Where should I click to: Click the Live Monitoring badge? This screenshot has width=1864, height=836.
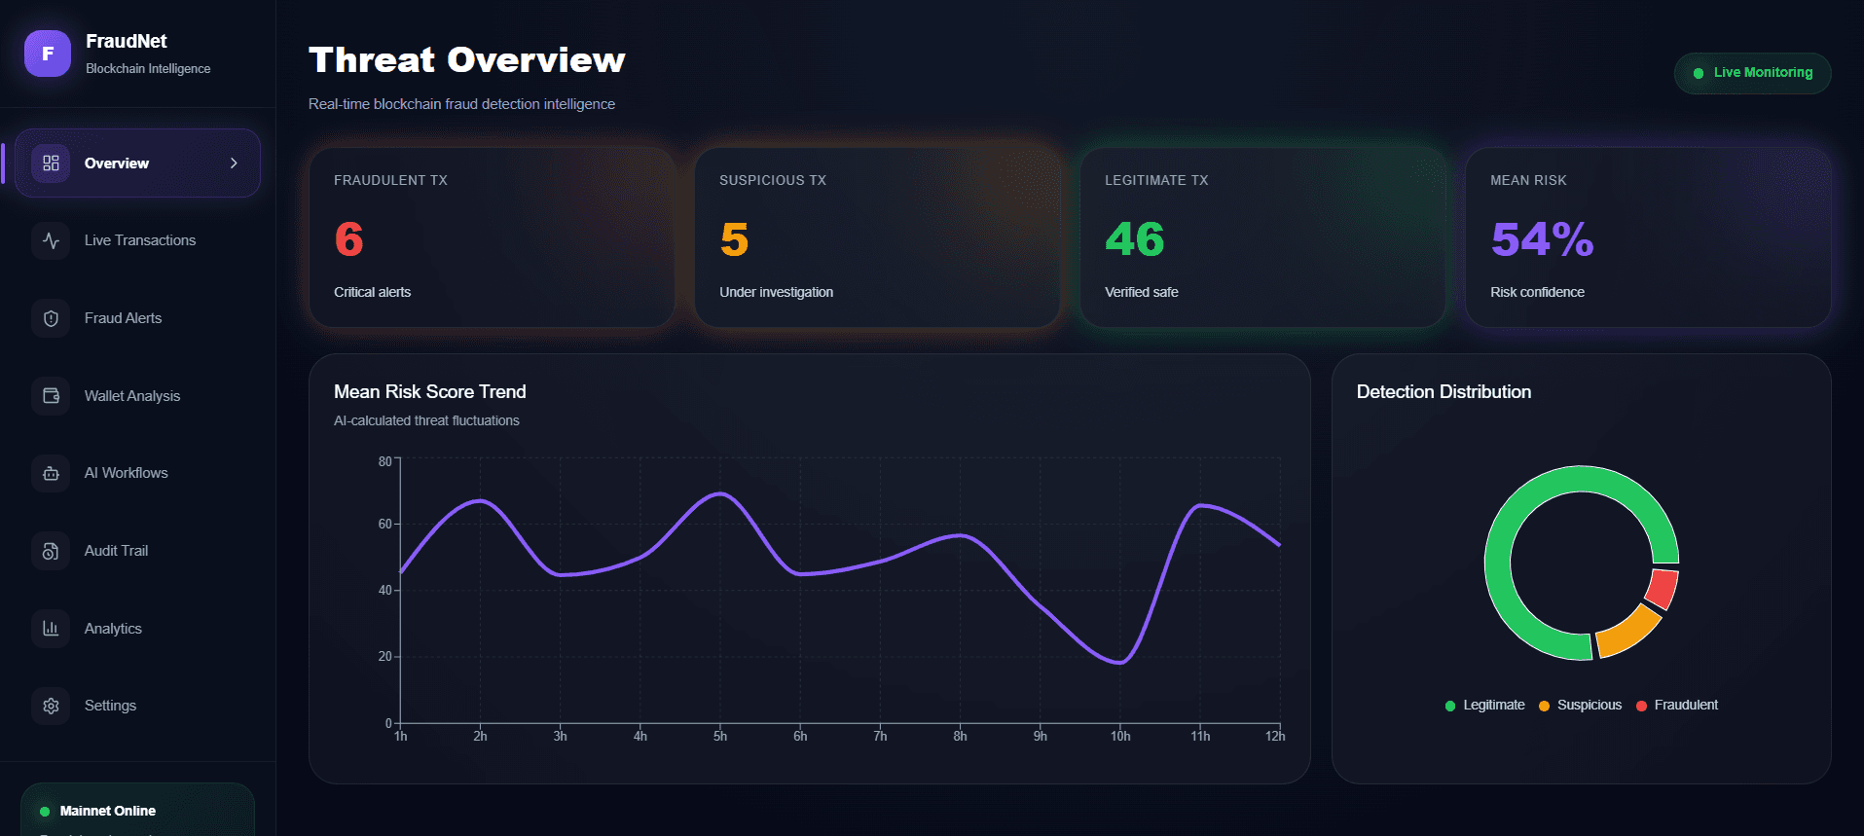(x=1752, y=73)
